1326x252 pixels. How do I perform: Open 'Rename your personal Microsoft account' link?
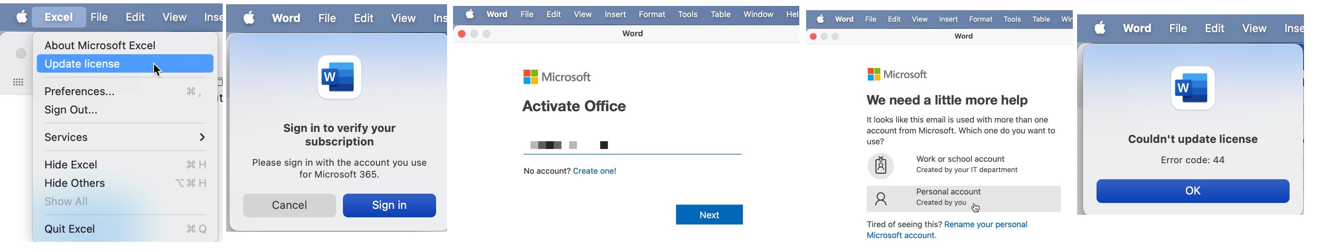click(x=947, y=230)
